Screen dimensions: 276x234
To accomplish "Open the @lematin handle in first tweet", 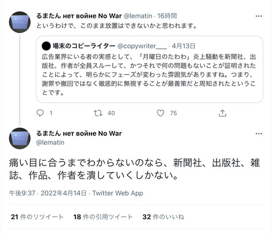I will click(x=138, y=16).
